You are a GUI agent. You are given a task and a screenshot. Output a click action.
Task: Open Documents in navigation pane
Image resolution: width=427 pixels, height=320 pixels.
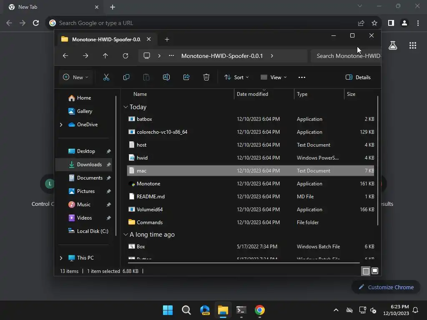[90, 178]
